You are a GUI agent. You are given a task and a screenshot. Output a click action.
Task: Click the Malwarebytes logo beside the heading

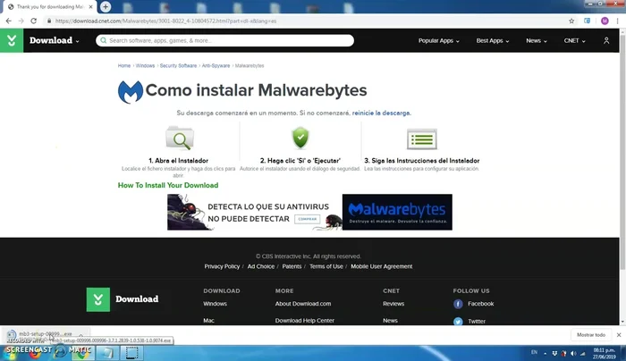click(131, 92)
